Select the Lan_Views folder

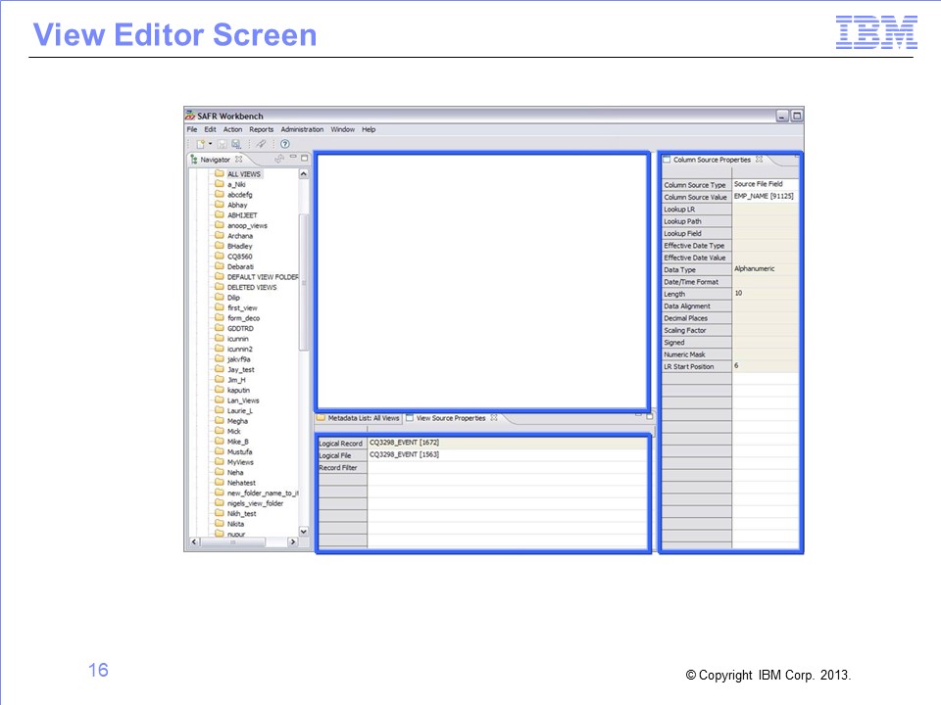coord(243,400)
